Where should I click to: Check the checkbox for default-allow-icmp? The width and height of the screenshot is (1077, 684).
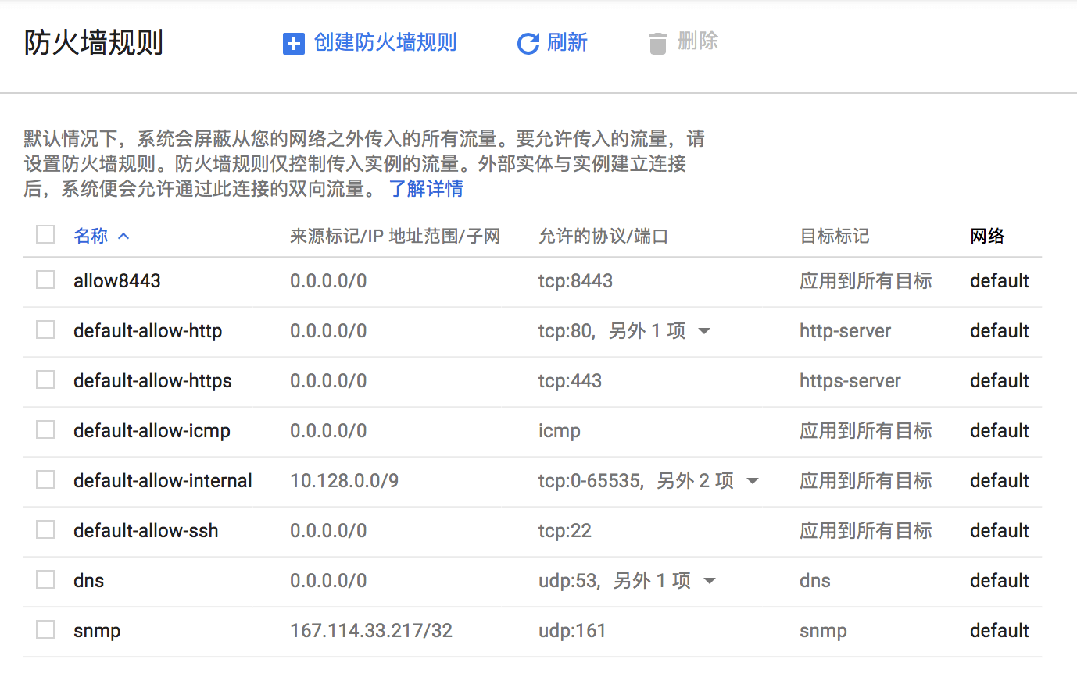point(45,429)
